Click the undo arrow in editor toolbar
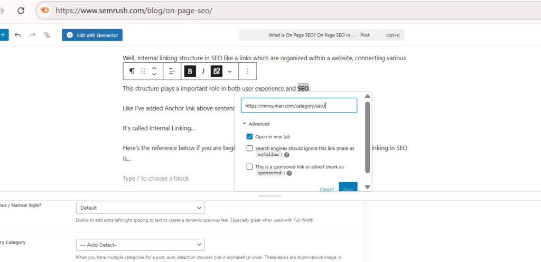 (18, 35)
